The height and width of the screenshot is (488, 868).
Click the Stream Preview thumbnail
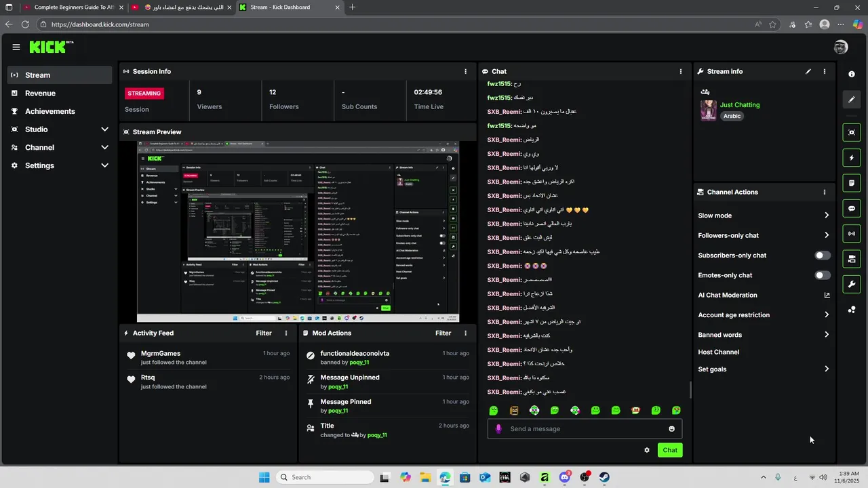click(298, 231)
